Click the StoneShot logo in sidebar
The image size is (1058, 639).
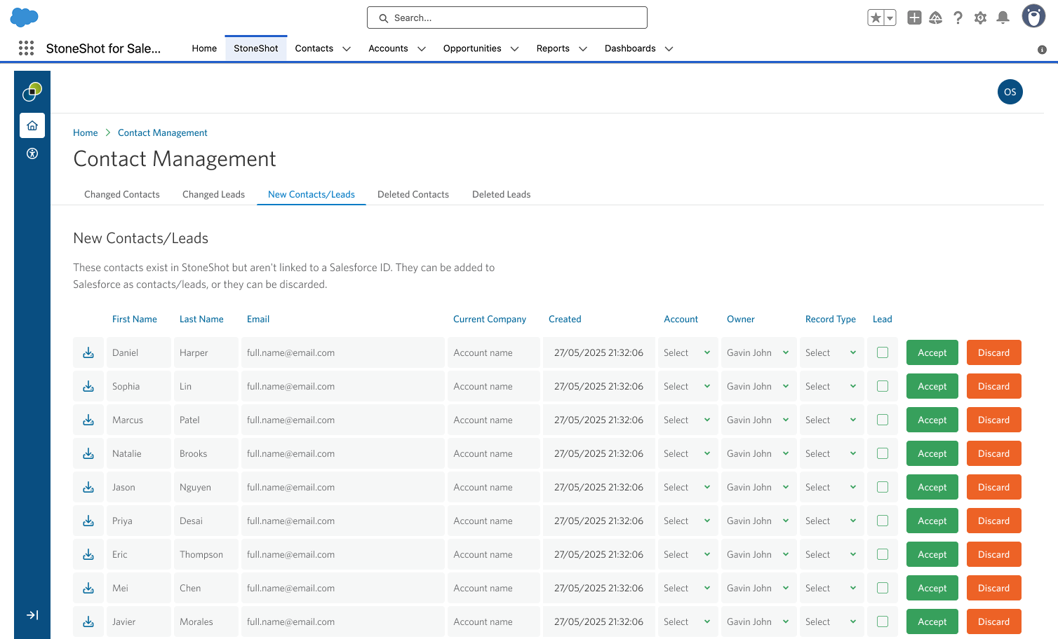click(x=32, y=91)
